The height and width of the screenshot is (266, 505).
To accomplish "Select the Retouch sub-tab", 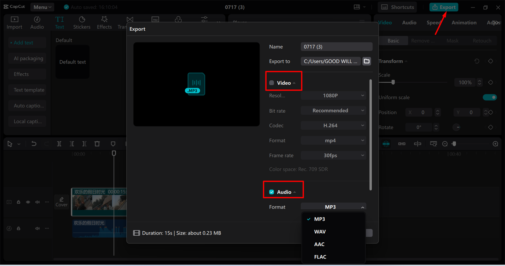I will pos(482,41).
